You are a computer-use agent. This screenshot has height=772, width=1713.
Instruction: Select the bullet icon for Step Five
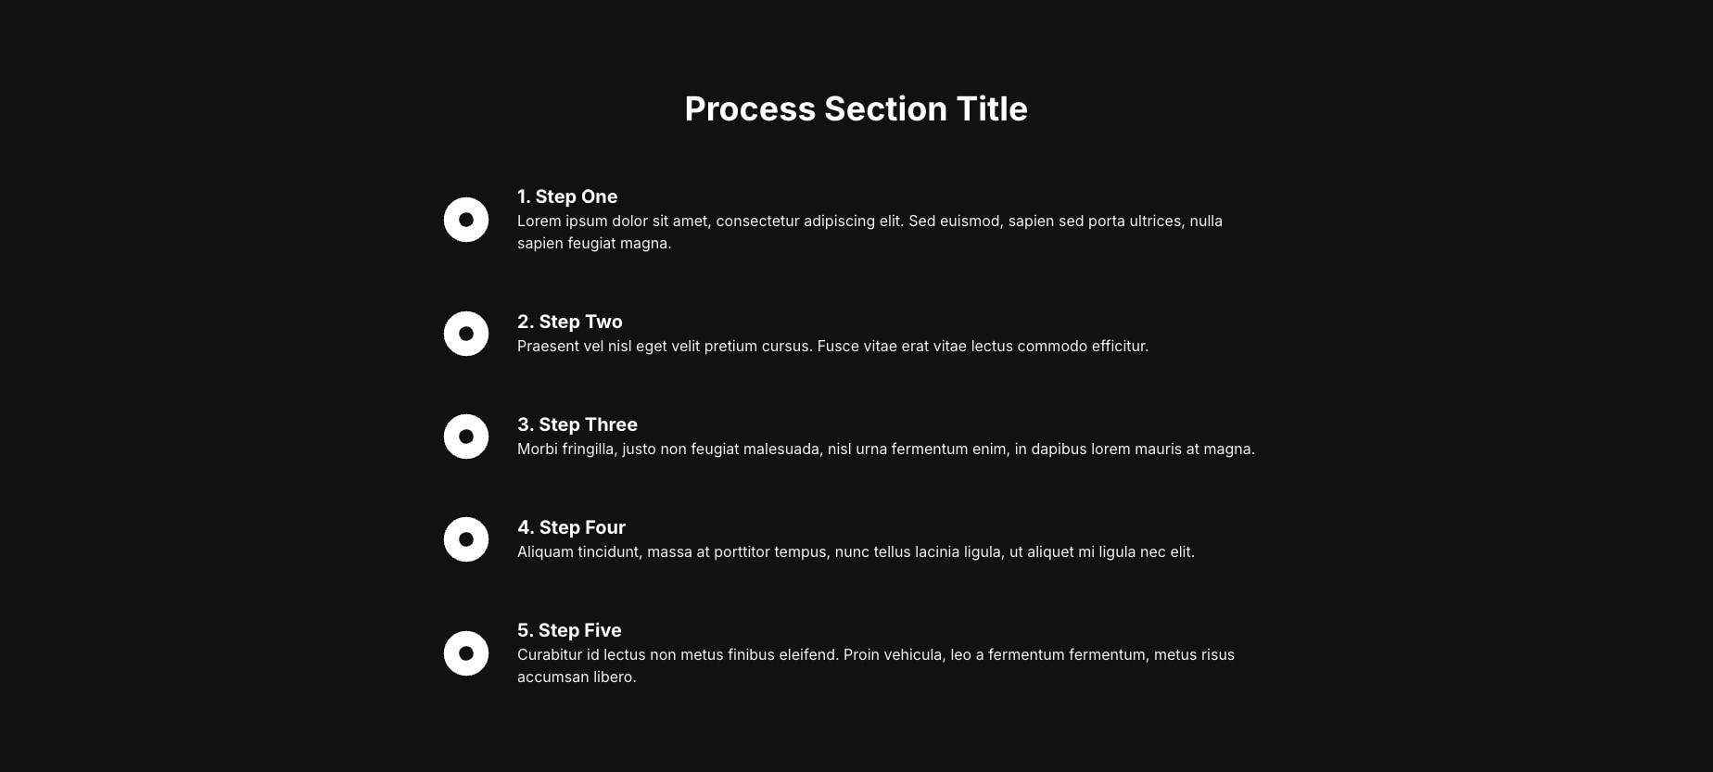point(466,653)
